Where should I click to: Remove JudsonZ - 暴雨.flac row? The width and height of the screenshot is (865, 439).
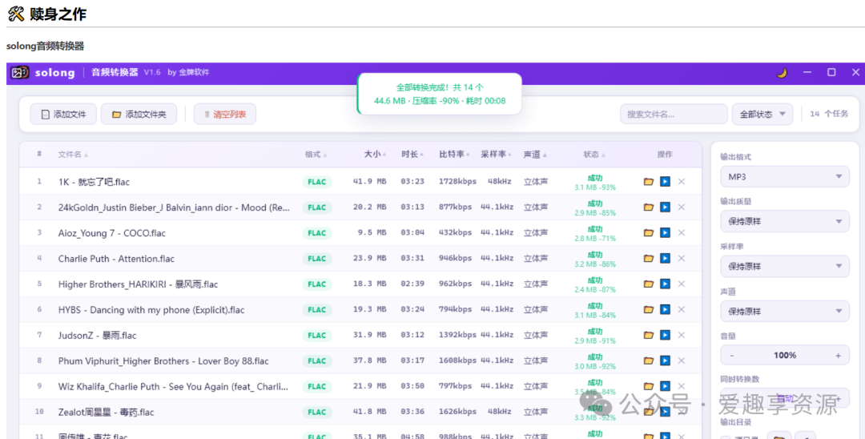click(x=682, y=335)
